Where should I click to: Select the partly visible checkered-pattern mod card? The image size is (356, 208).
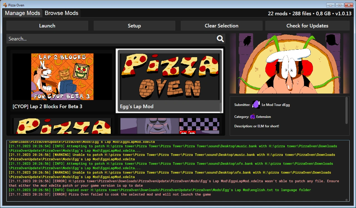pos(170,126)
